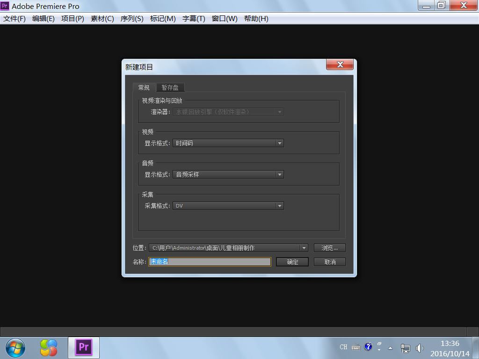
Task: Show hidden tray icons arrow
Action: 391,348
